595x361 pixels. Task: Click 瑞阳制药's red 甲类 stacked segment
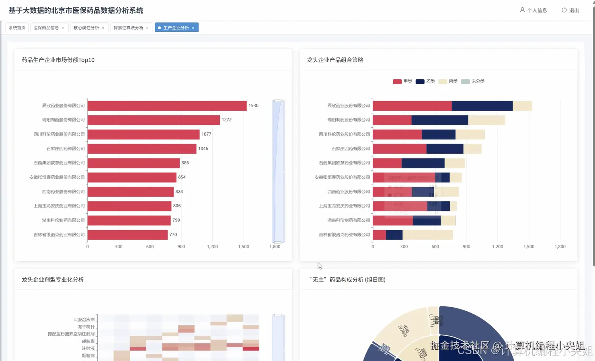coord(392,120)
